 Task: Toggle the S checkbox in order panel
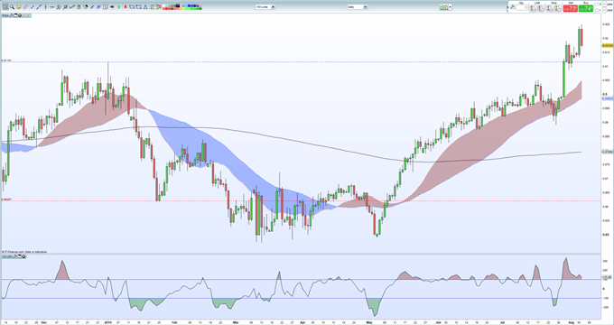[597, 5]
